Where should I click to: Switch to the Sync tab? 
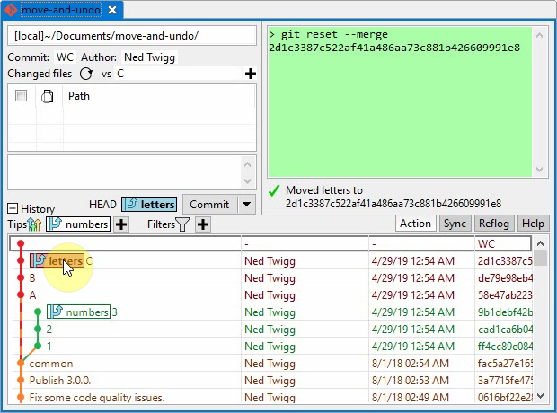click(x=455, y=224)
